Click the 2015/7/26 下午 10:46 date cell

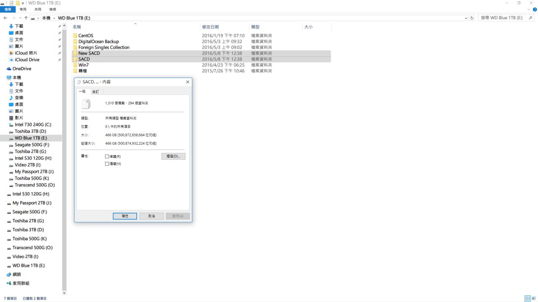223,71
